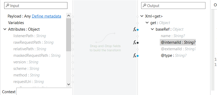Click the blue mapping dot for baseRef

click(137, 30)
